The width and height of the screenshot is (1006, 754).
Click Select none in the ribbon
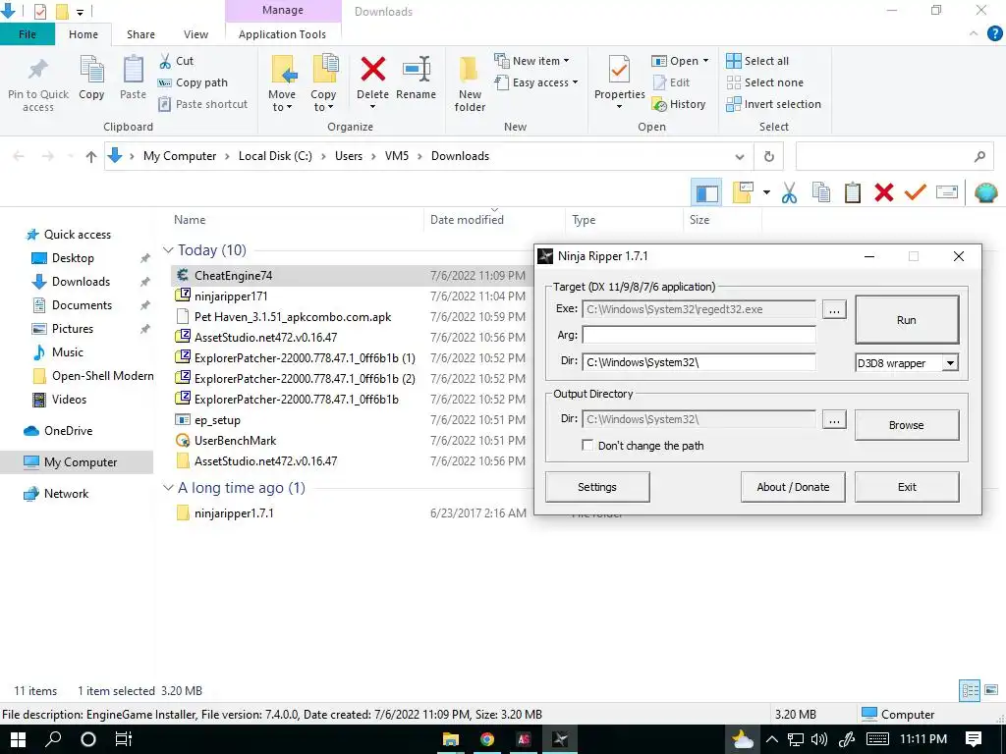point(764,82)
